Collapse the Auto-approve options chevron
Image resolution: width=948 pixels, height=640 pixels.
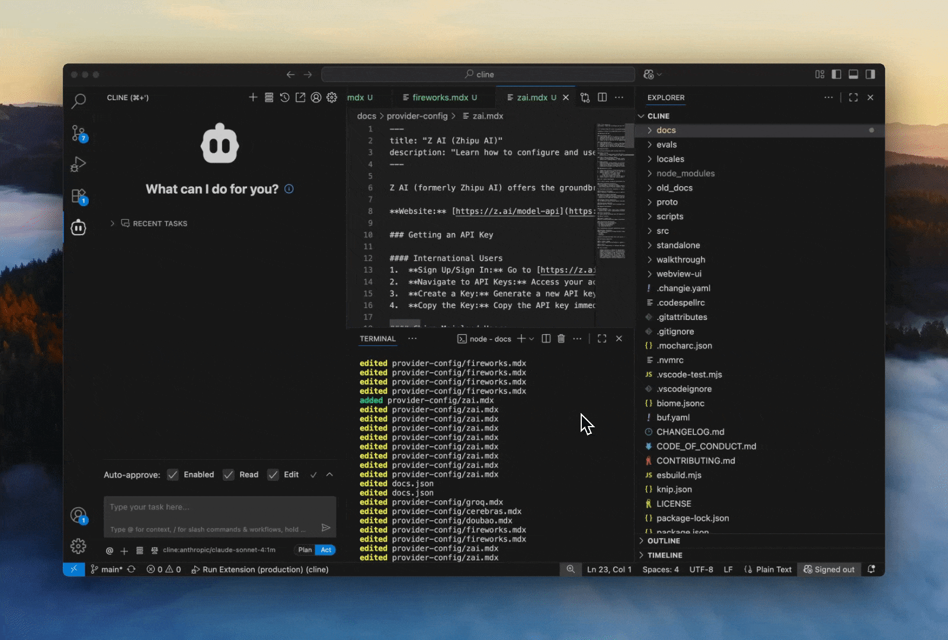330,475
